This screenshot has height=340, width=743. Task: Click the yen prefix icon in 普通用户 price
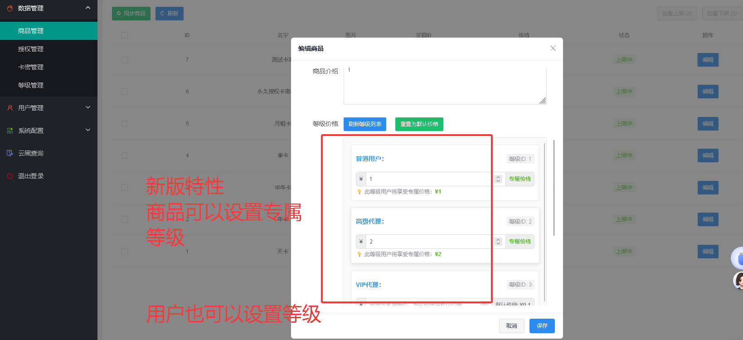[361, 179]
